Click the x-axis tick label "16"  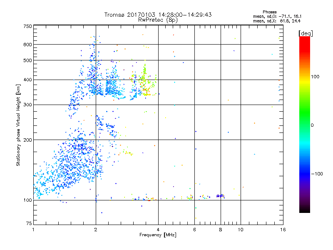click(283, 230)
